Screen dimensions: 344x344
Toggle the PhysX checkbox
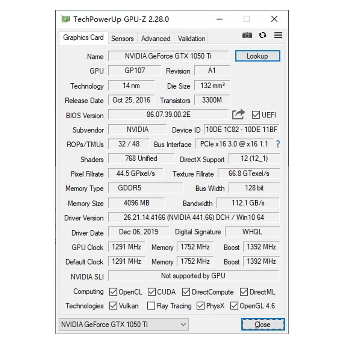click(201, 306)
